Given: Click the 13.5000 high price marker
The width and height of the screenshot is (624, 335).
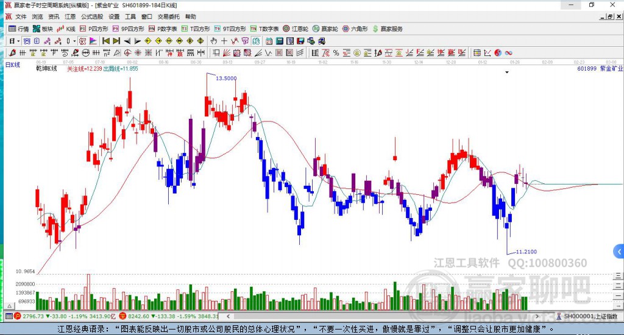Looking at the screenshot, I should pyautogui.click(x=226, y=79).
